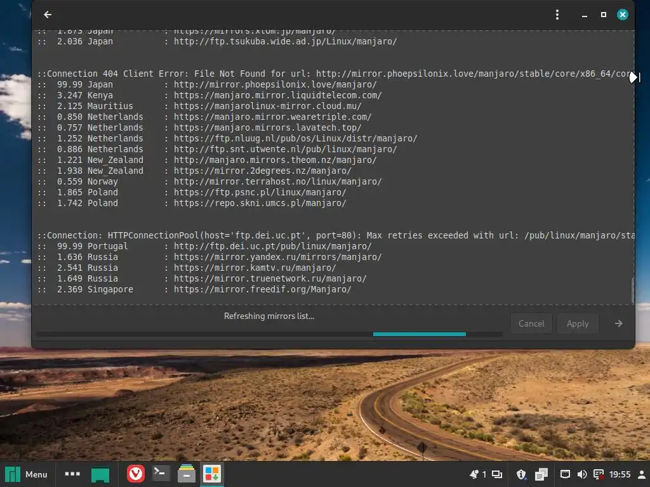650x487 pixels.
Task: Open the user account tray icon
Action: point(642,474)
